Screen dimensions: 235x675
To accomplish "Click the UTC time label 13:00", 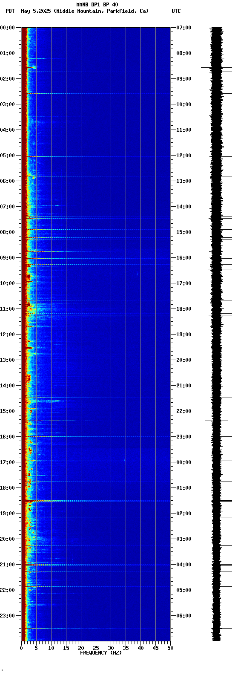I will click(184, 181).
